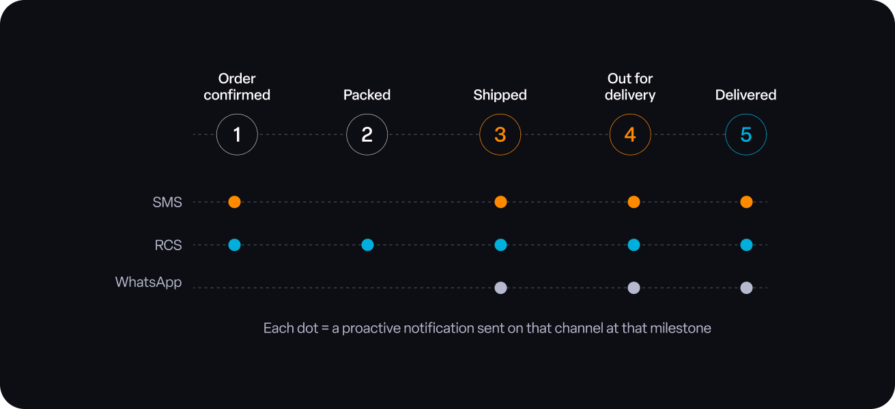Click RCS dot under Order confirmed

point(234,245)
